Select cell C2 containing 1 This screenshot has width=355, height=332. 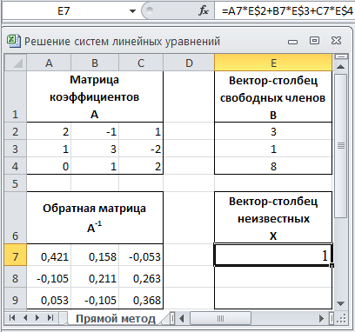141,131
